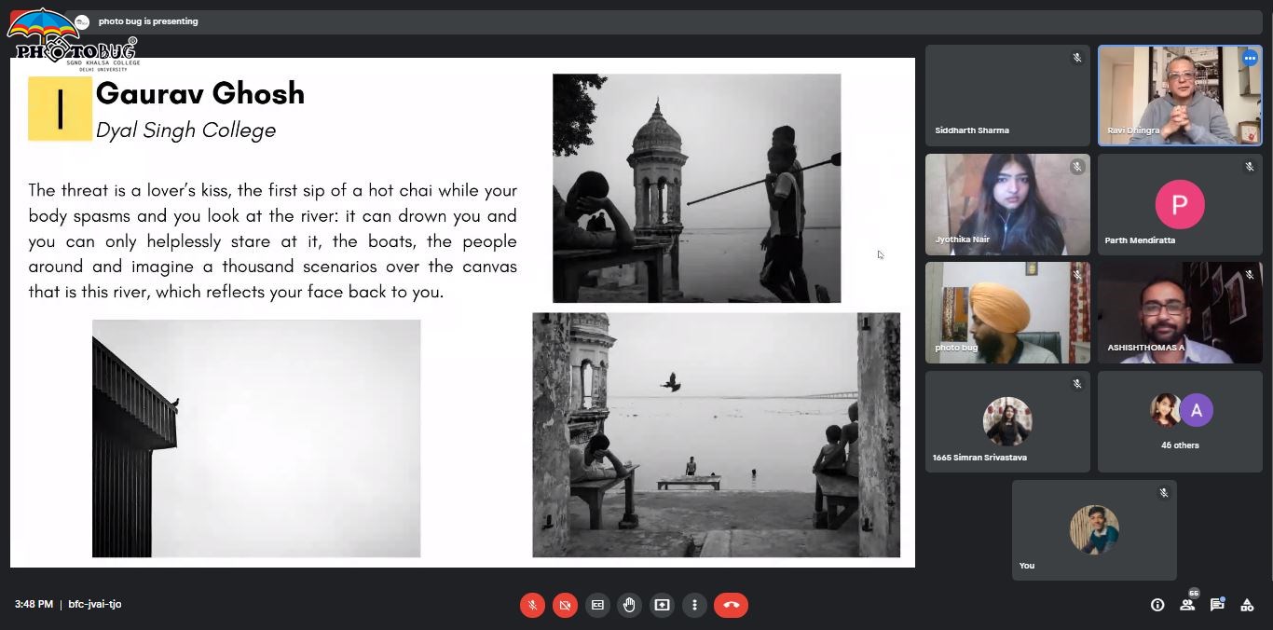Image resolution: width=1273 pixels, height=630 pixels.
Task: Click Parth Mendiratta's pink avatar circle
Action: tap(1179, 204)
